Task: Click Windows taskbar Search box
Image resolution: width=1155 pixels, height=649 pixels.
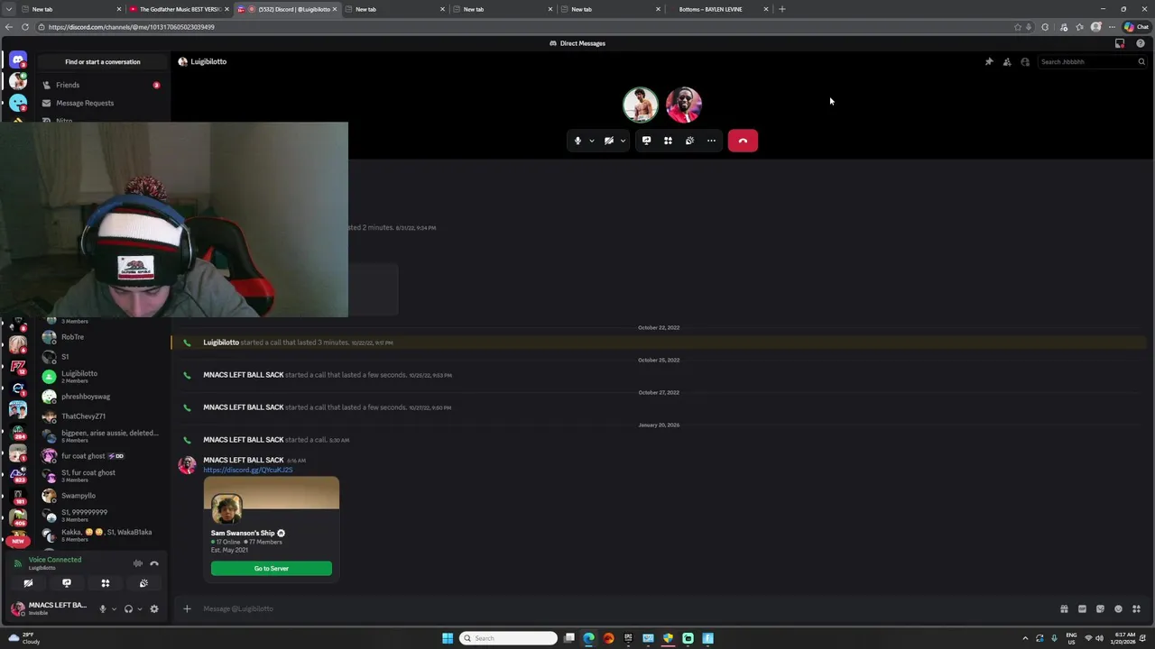Action: [x=508, y=638]
